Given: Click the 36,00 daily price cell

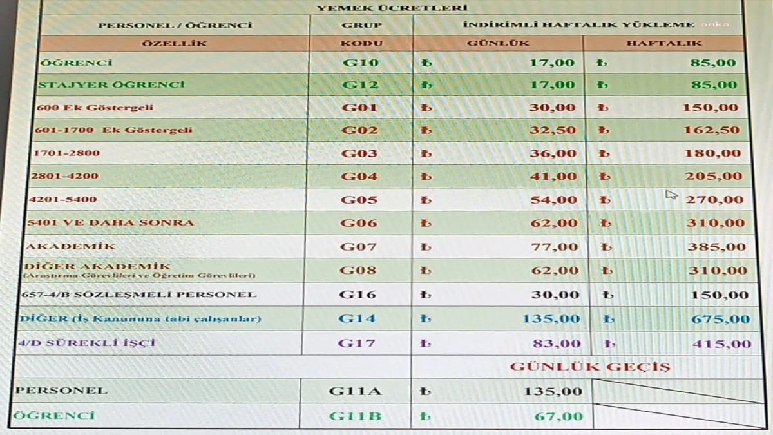Looking at the screenshot, I should point(552,153).
